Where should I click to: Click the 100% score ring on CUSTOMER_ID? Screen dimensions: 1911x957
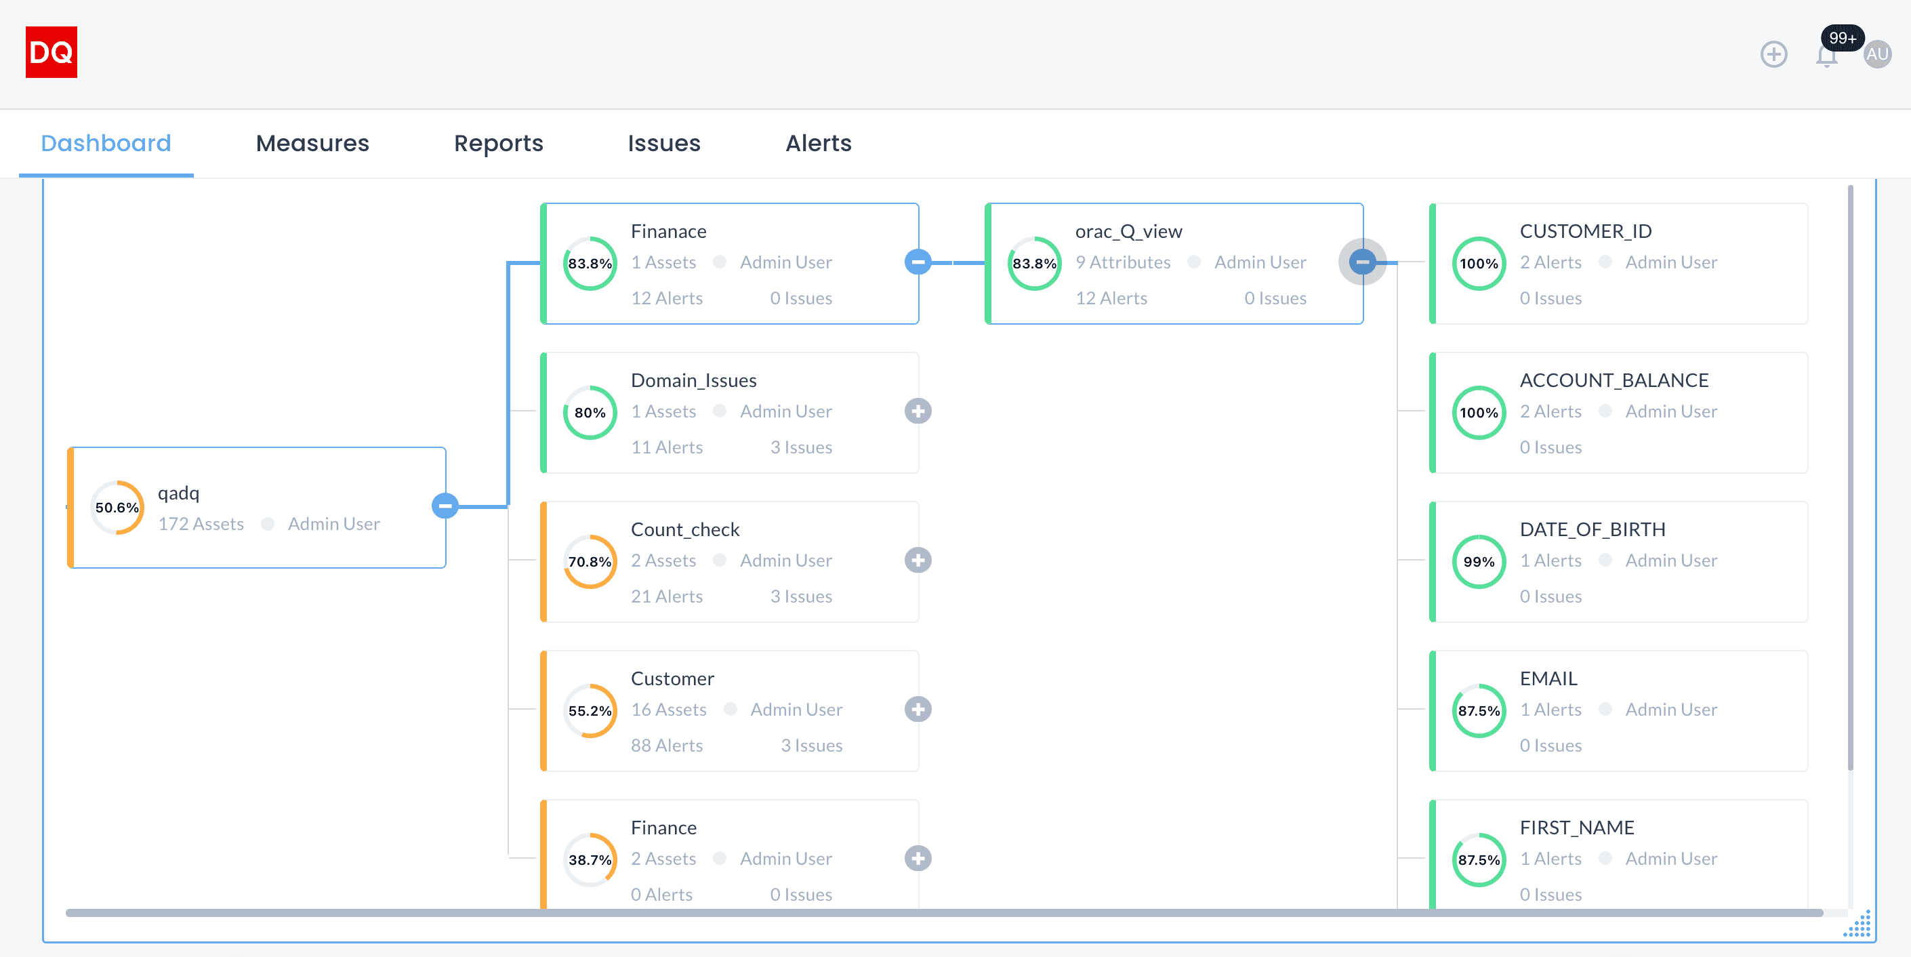point(1478,264)
